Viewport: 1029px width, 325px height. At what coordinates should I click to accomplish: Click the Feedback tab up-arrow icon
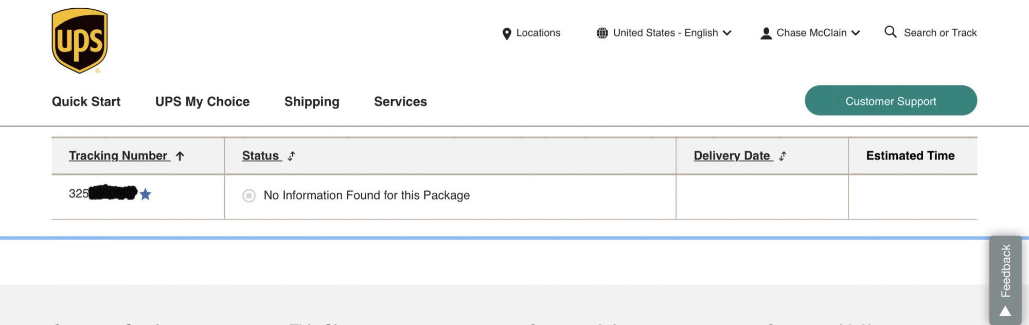tap(1005, 311)
